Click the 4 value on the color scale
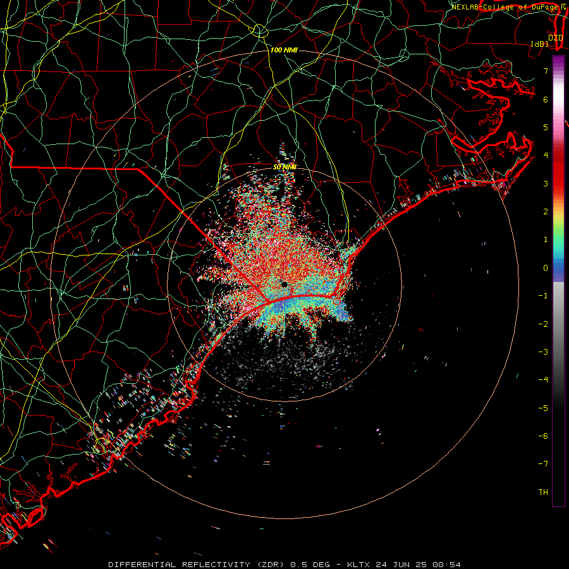 tap(546, 156)
